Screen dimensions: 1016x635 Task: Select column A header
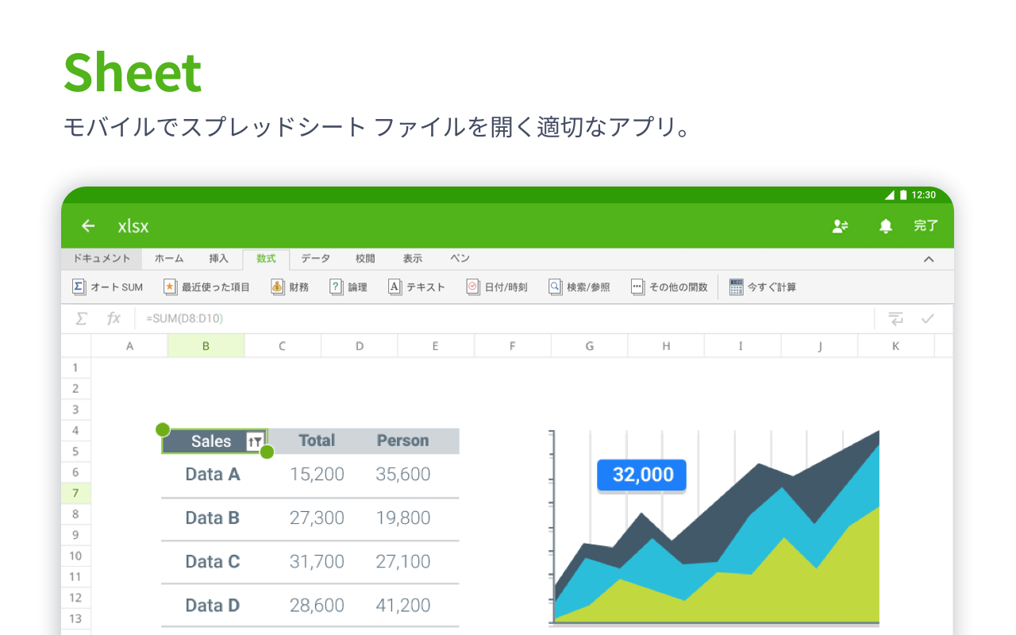[129, 346]
